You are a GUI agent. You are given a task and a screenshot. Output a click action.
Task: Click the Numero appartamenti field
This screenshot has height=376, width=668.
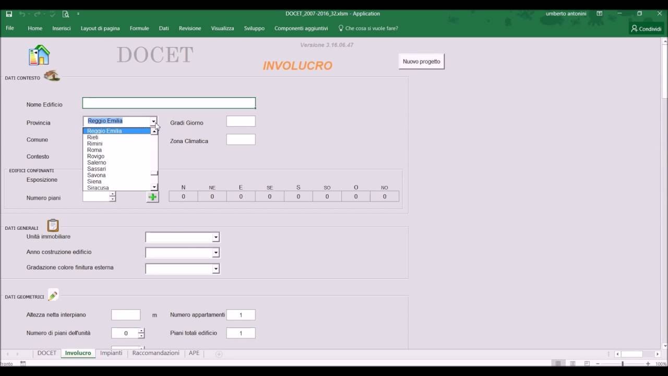(241, 315)
